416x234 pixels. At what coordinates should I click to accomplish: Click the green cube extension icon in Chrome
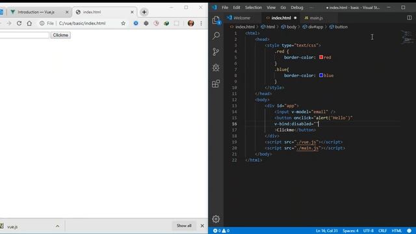(x=166, y=23)
